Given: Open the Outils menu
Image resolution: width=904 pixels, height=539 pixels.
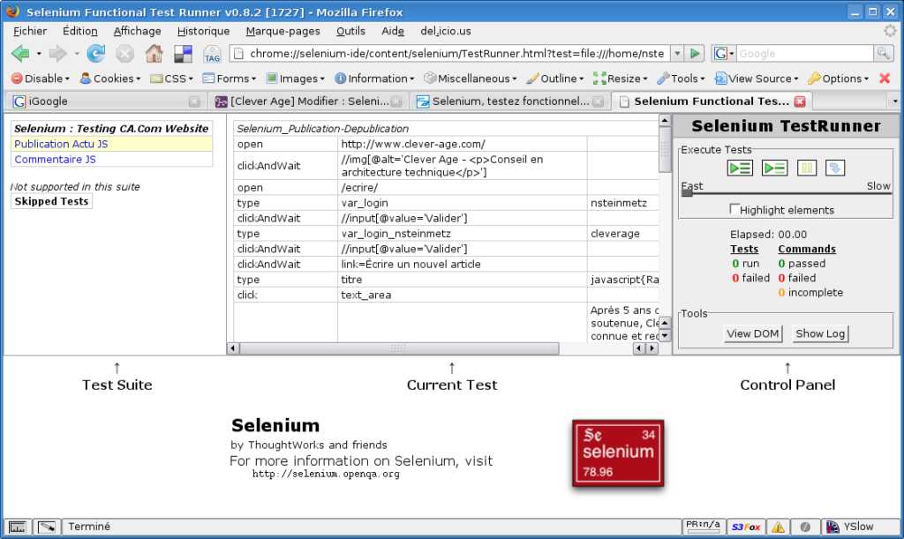Looking at the screenshot, I should coord(350,31).
